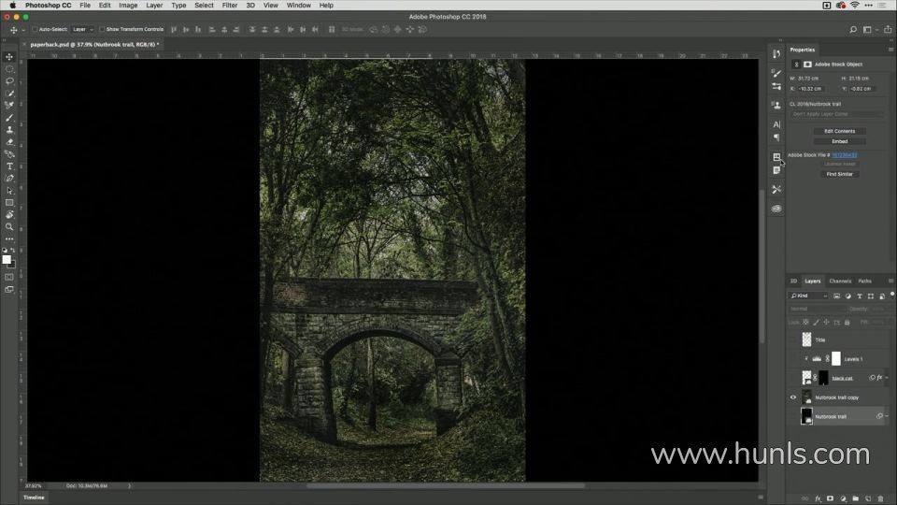Select the Rectangle shape tool
Screen dimensions: 897x505
tap(9, 203)
